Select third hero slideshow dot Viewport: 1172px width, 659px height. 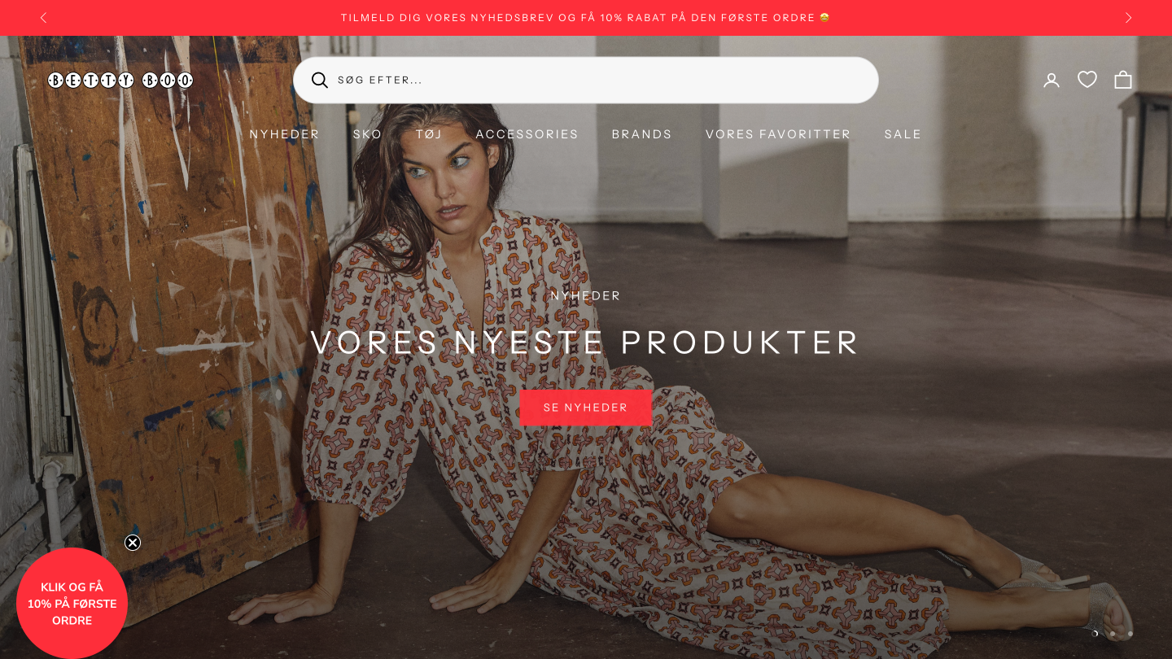tap(1130, 633)
